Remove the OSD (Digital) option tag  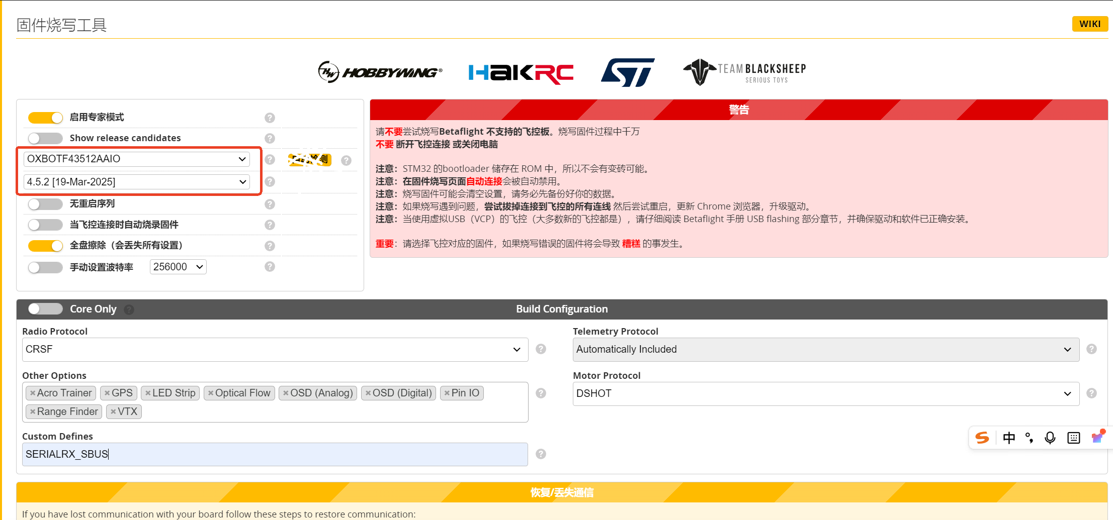coord(368,393)
